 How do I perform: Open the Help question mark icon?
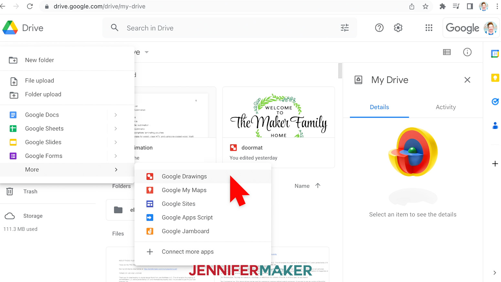point(379,28)
